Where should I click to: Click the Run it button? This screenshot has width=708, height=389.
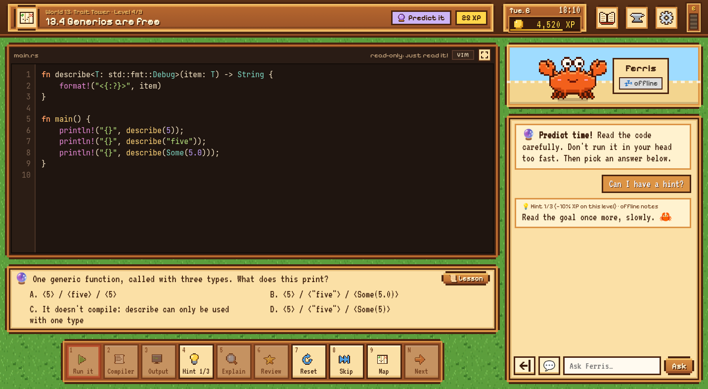[x=83, y=362]
